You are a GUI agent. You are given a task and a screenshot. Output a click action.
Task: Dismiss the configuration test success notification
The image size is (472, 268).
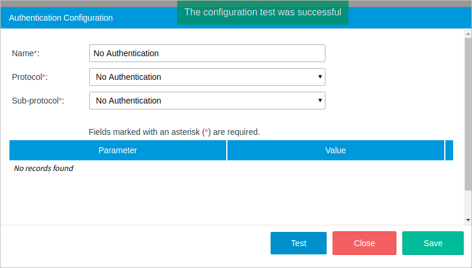263,12
